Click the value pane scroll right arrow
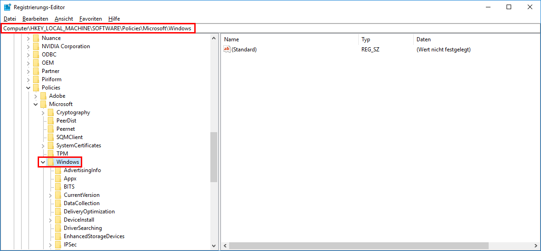Image resolution: width=541 pixels, height=251 pixels. click(x=535, y=246)
